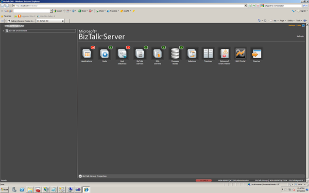Open the Queries icon
309x193 pixels.
click(256, 54)
